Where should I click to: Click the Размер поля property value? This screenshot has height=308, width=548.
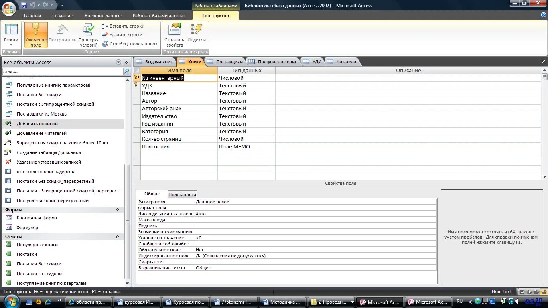(316, 202)
